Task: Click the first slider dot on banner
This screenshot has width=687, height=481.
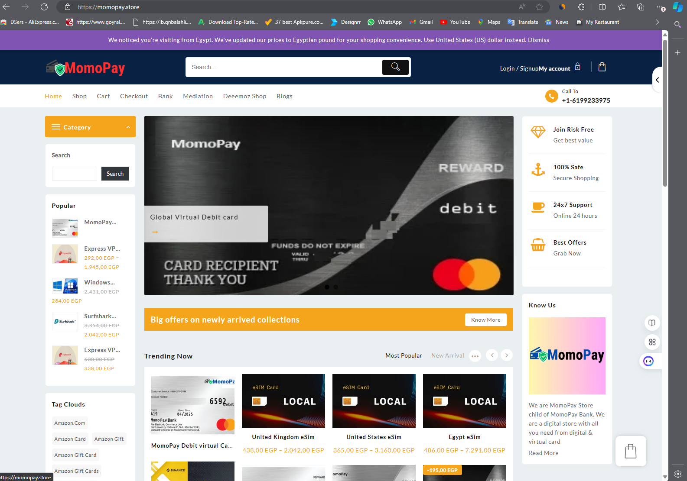Action: click(327, 287)
